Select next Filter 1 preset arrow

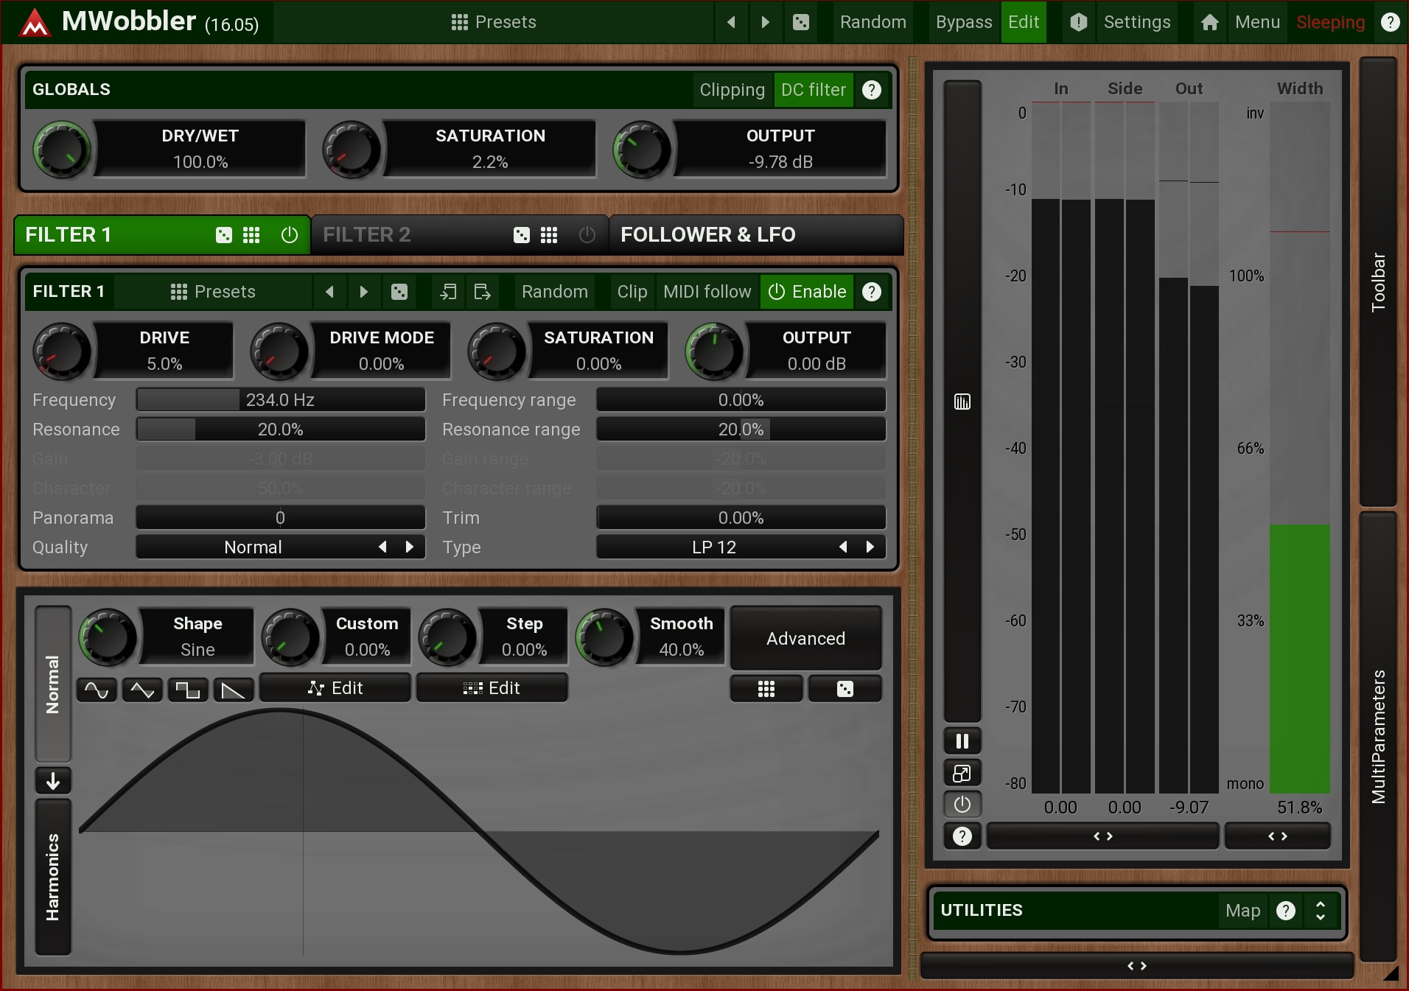click(363, 292)
